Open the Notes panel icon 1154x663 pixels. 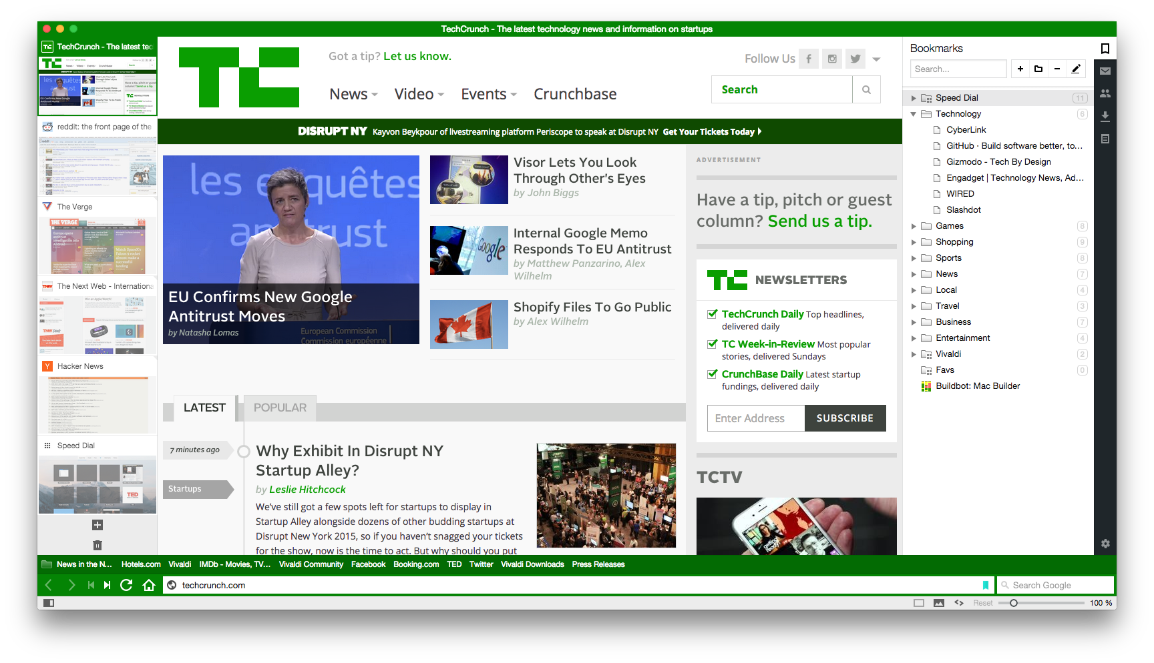tap(1105, 139)
